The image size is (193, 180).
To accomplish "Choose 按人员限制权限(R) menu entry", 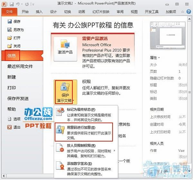I will pyautogui.click(x=86, y=150).
